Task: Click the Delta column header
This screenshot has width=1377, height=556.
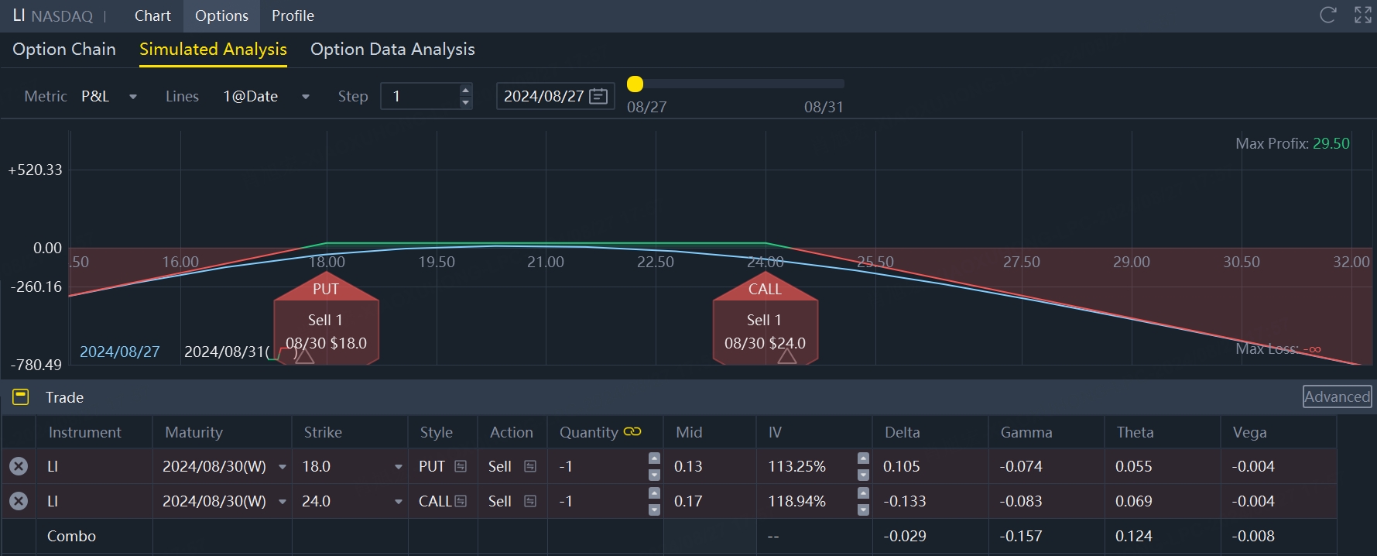Action: 902,432
